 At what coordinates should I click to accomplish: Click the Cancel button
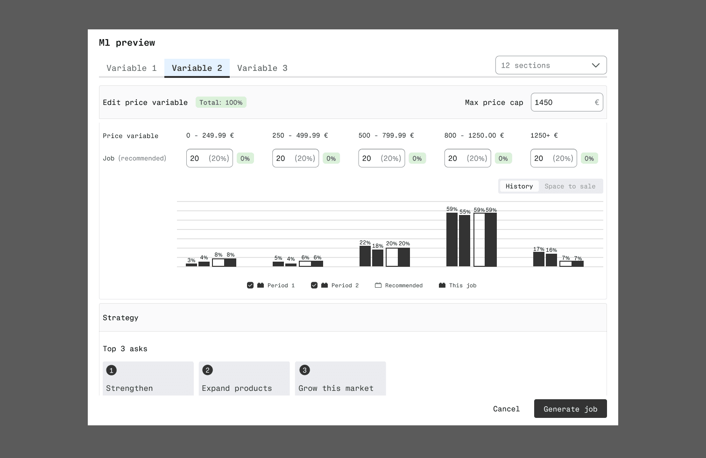pyautogui.click(x=506, y=409)
